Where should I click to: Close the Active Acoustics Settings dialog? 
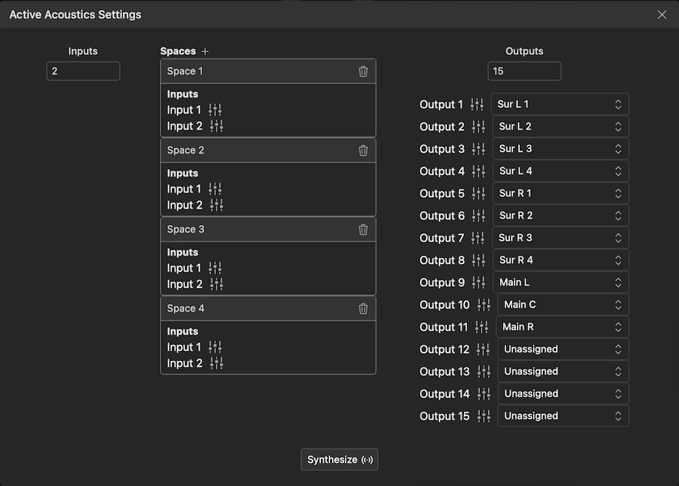(x=662, y=15)
